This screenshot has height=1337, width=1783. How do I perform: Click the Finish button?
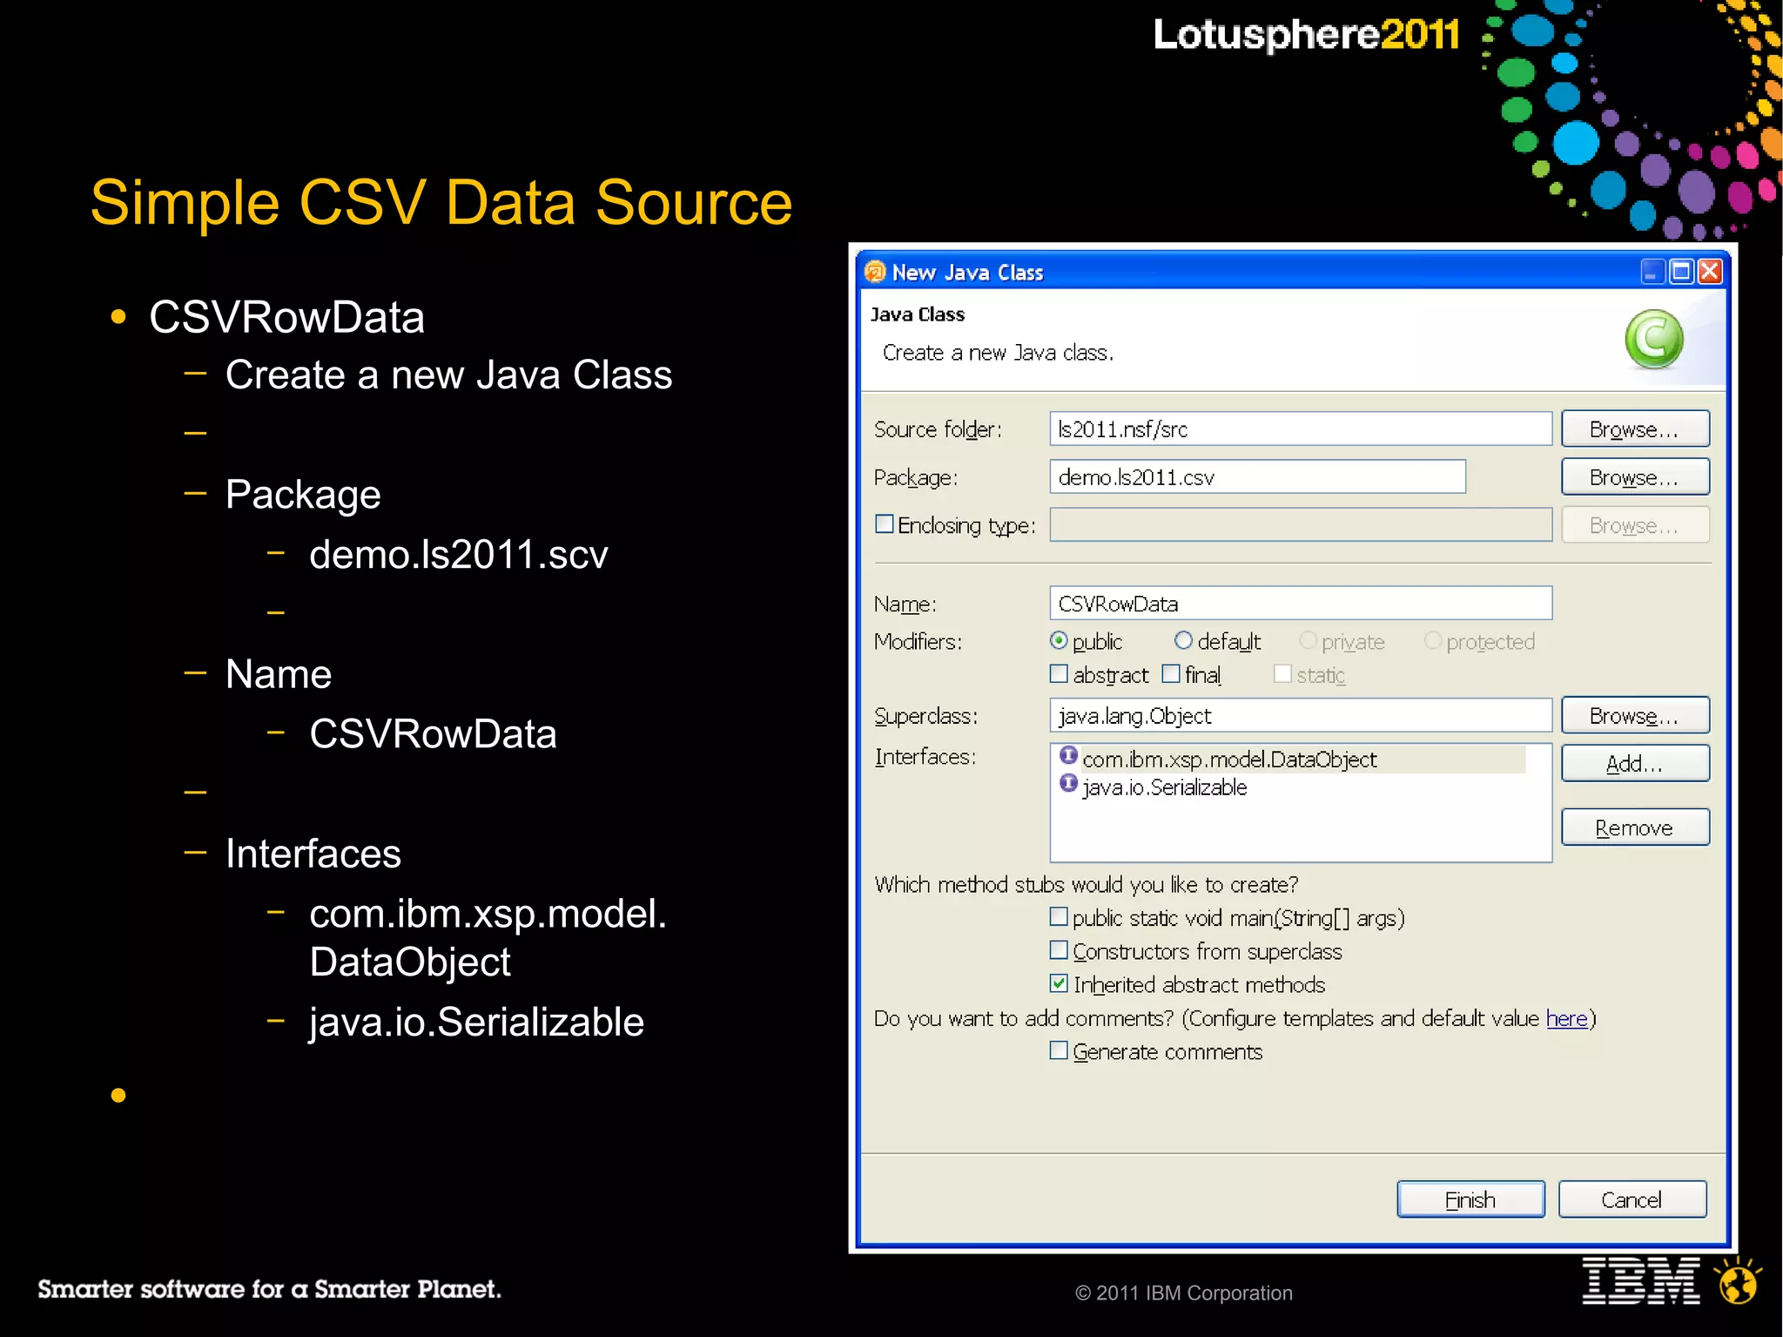[1470, 1199]
